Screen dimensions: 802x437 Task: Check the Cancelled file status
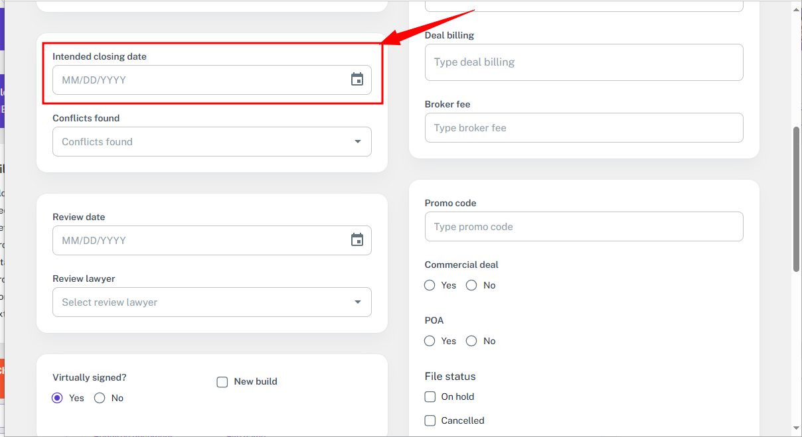click(430, 420)
